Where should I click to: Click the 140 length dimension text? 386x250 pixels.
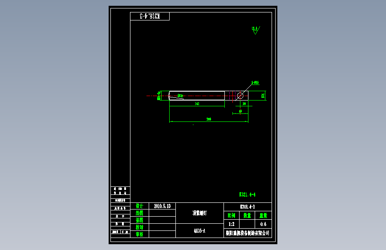(x=197, y=104)
